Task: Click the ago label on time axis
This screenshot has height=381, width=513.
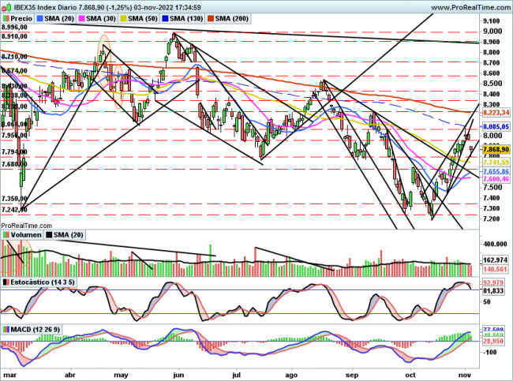Action: click(x=291, y=375)
